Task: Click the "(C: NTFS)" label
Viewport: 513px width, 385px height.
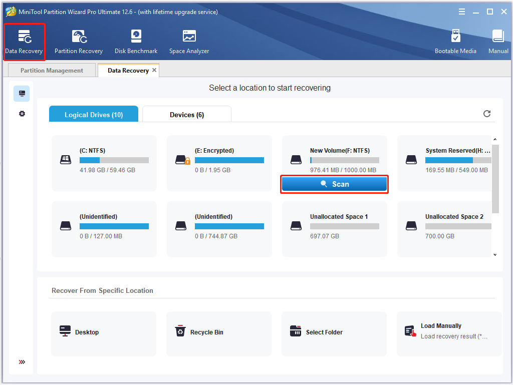Action: 92,151
